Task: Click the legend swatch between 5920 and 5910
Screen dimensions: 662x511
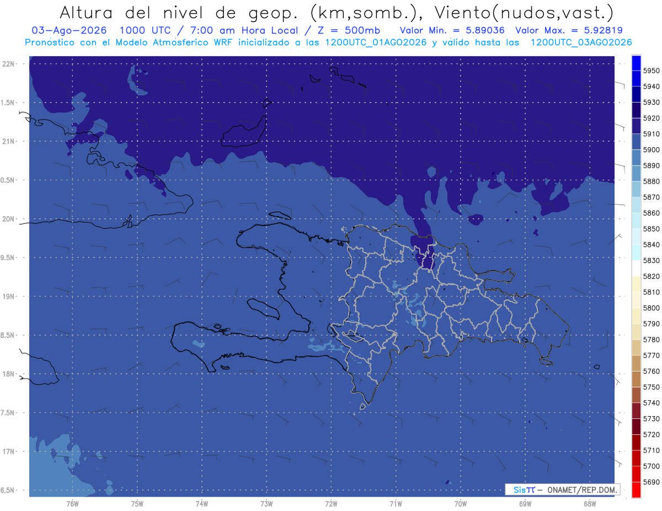Action: (x=636, y=126)
